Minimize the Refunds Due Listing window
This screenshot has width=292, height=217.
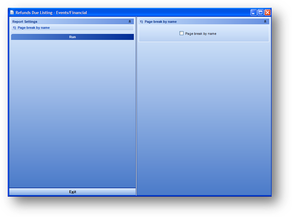click(254, 13)
